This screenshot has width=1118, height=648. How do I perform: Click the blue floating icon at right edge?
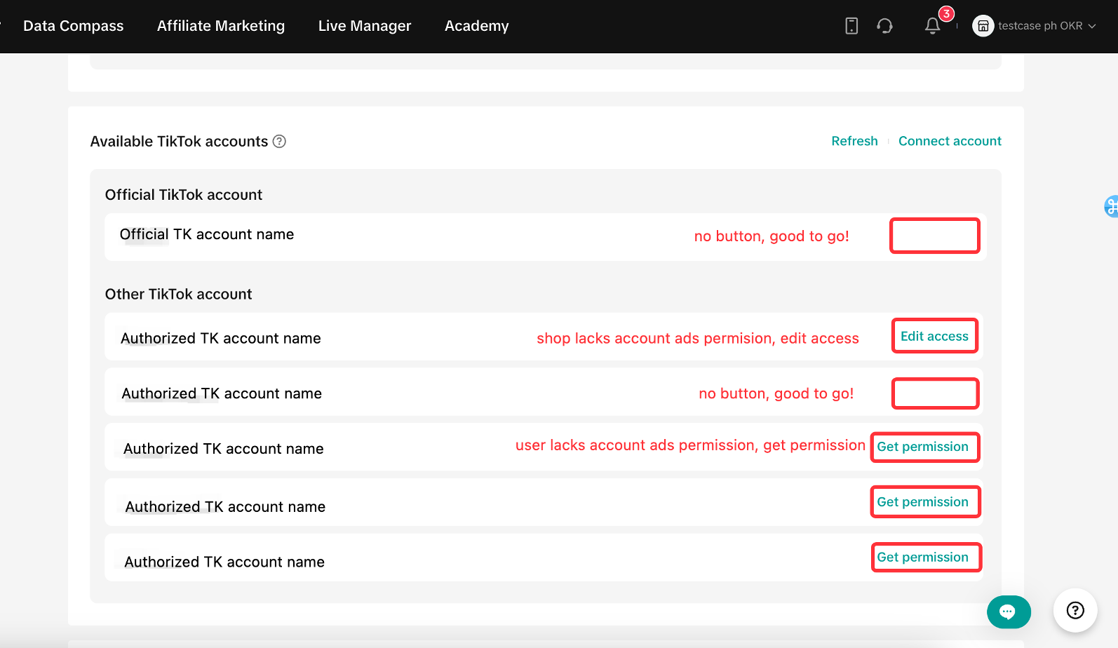pos(1111,206)
